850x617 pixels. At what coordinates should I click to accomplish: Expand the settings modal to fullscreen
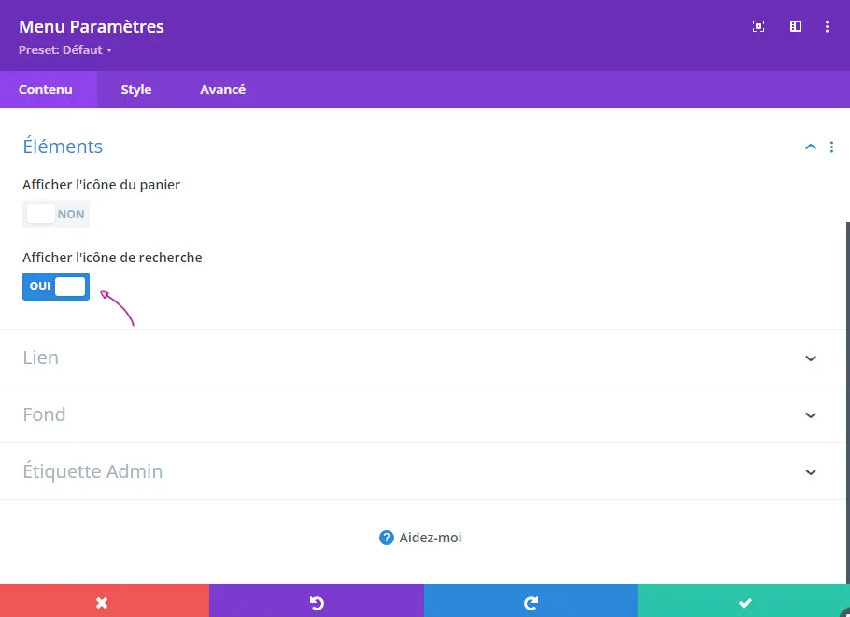pyautogui.click(x=758, y=27)
